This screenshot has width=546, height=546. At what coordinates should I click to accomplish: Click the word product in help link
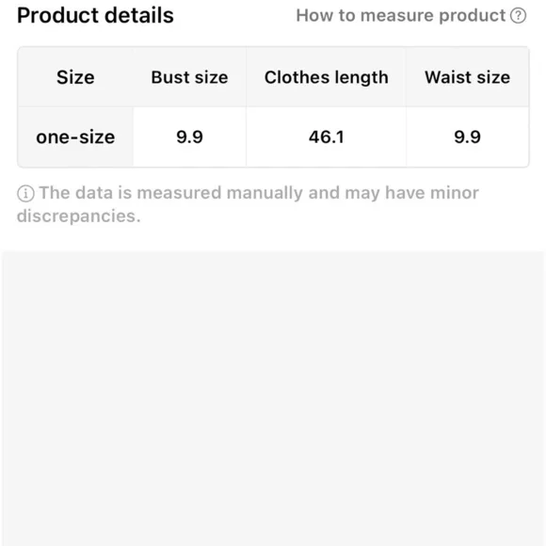pos(472,16)
